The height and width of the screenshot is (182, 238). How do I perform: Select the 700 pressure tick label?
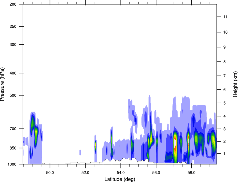[13, 129]
